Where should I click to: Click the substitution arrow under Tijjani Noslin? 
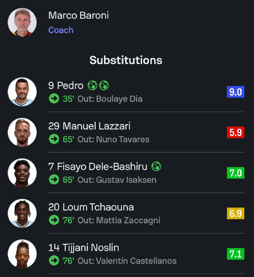click(54, 261)
